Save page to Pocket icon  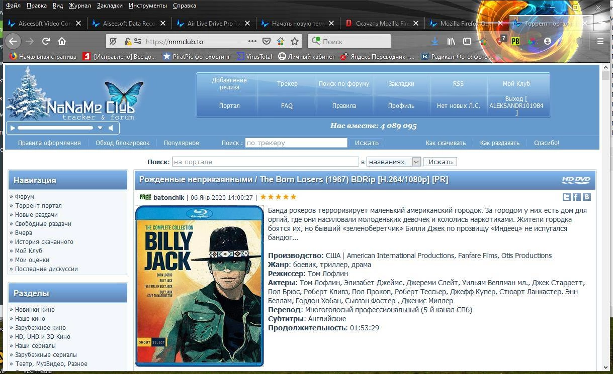tap(267, 42)
